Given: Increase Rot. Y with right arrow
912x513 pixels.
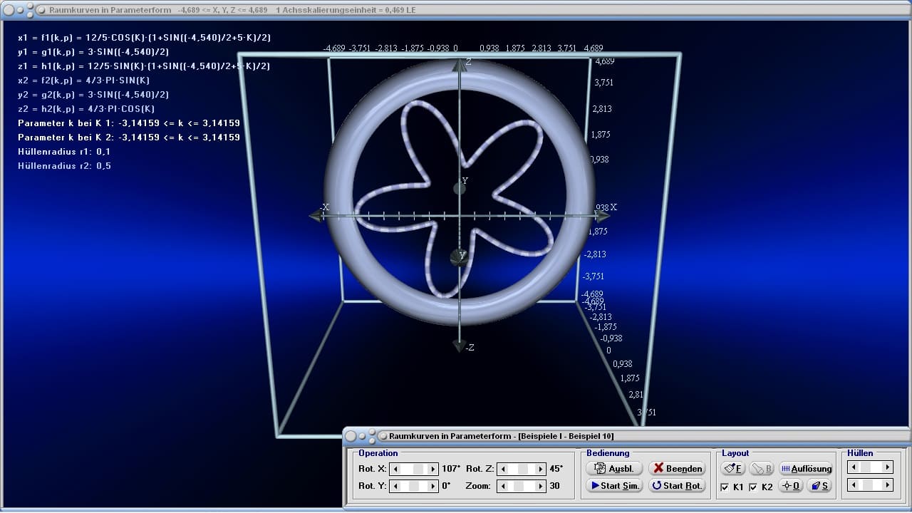Looking at the screenshot, I should click(434, 486).
